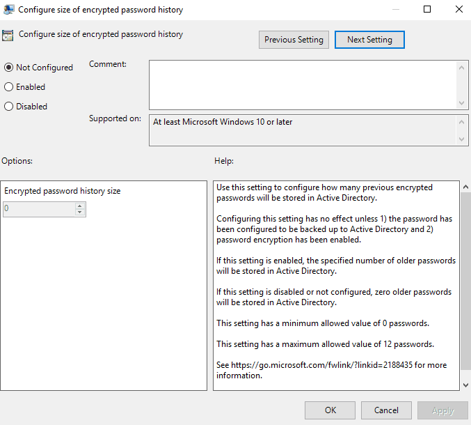The image size is (471, 425).
Task: Confirm the dialog with OK
Action: pos(330,410)
